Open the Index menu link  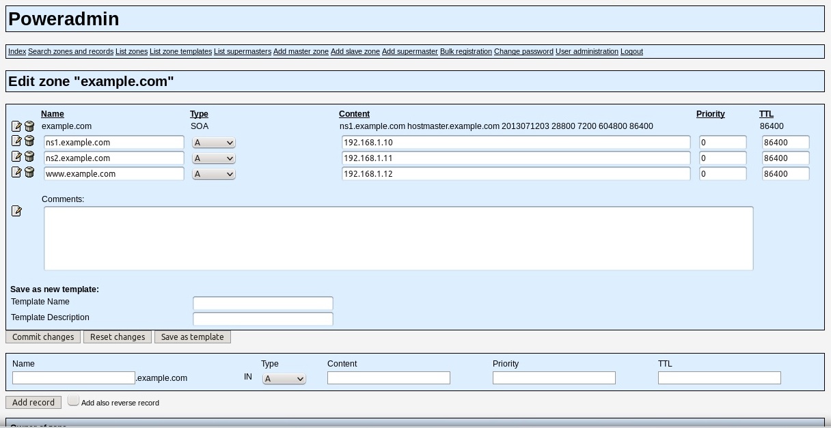point(17,51)
